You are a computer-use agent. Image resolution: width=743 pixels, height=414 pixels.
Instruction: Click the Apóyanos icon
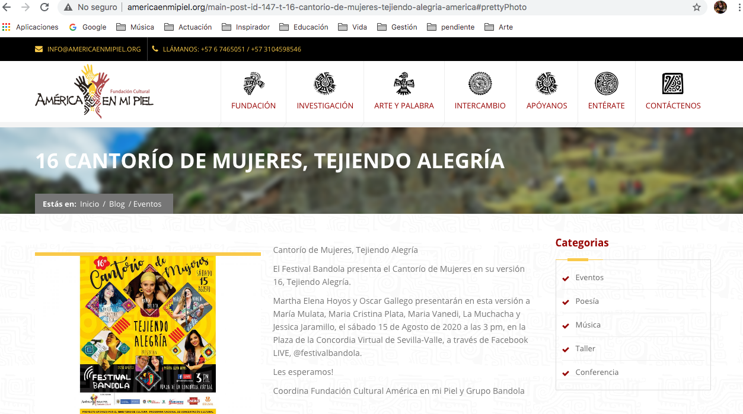pos(547,84)
